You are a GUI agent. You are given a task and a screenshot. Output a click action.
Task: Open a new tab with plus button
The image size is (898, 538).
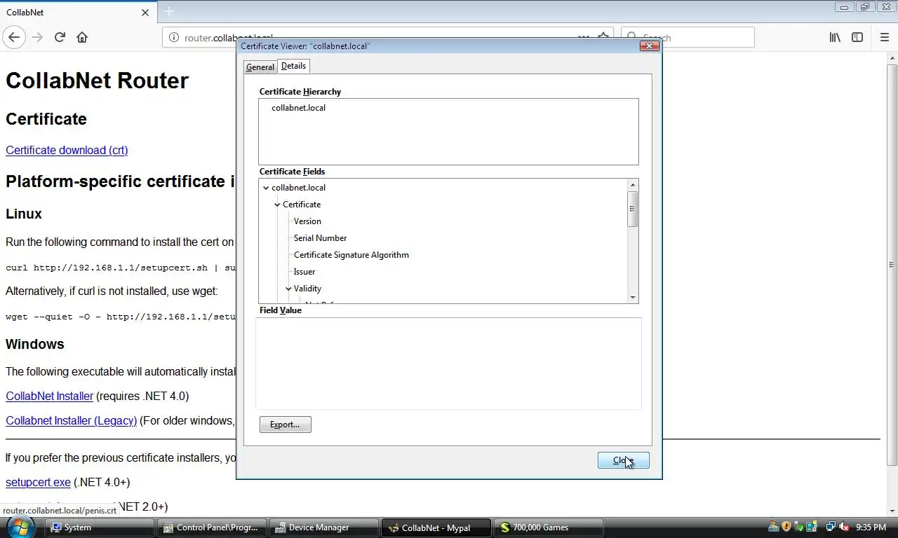point(169,12)
